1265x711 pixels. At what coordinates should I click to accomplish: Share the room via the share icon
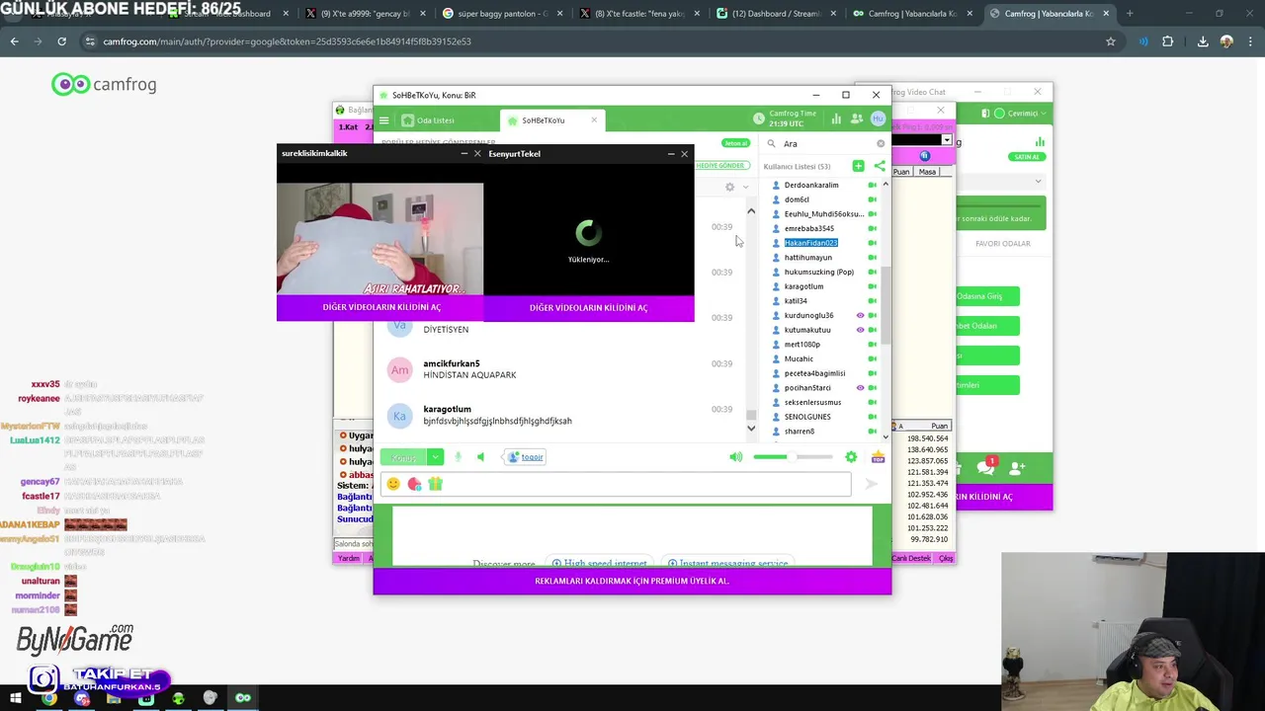(880, 166)
